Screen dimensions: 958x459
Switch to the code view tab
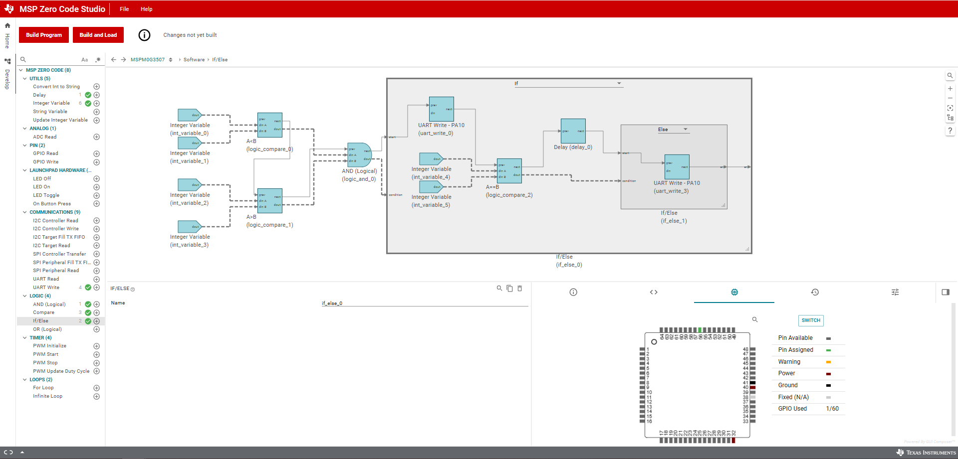[654, 292]
